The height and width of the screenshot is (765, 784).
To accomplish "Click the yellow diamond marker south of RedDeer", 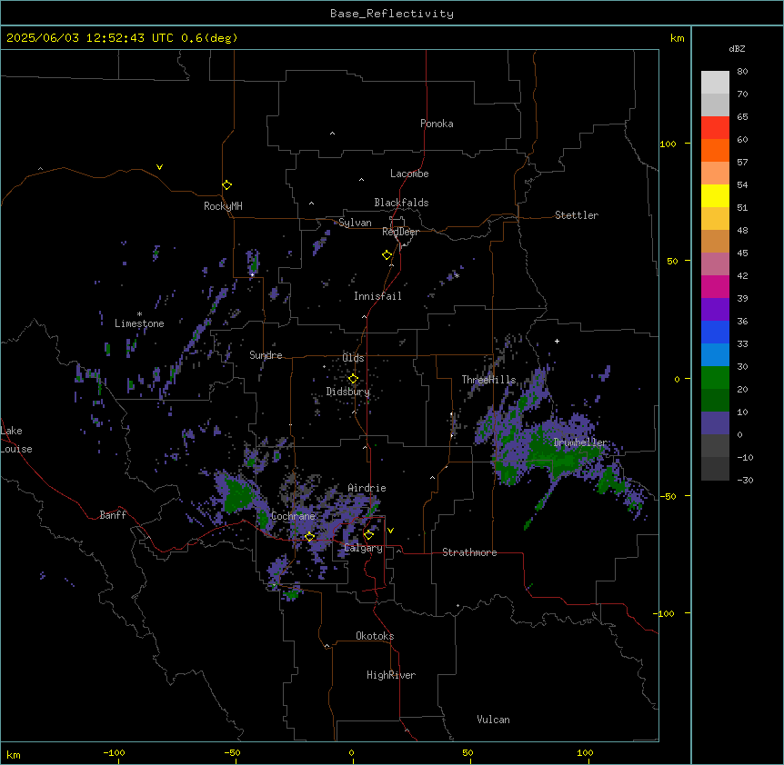I will tap(387, 255).
